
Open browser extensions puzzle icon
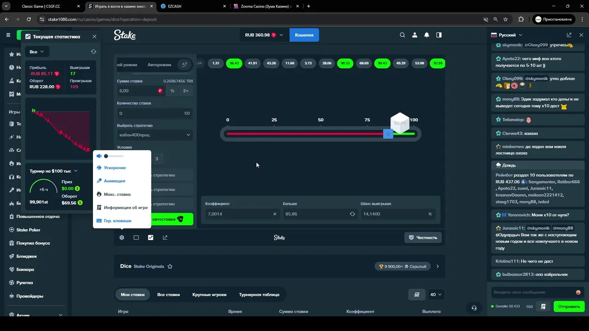pos(521,19)
